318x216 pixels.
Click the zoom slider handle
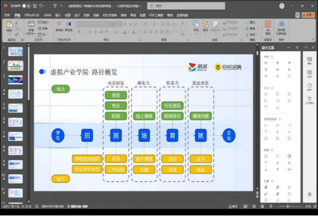(288, 207)
